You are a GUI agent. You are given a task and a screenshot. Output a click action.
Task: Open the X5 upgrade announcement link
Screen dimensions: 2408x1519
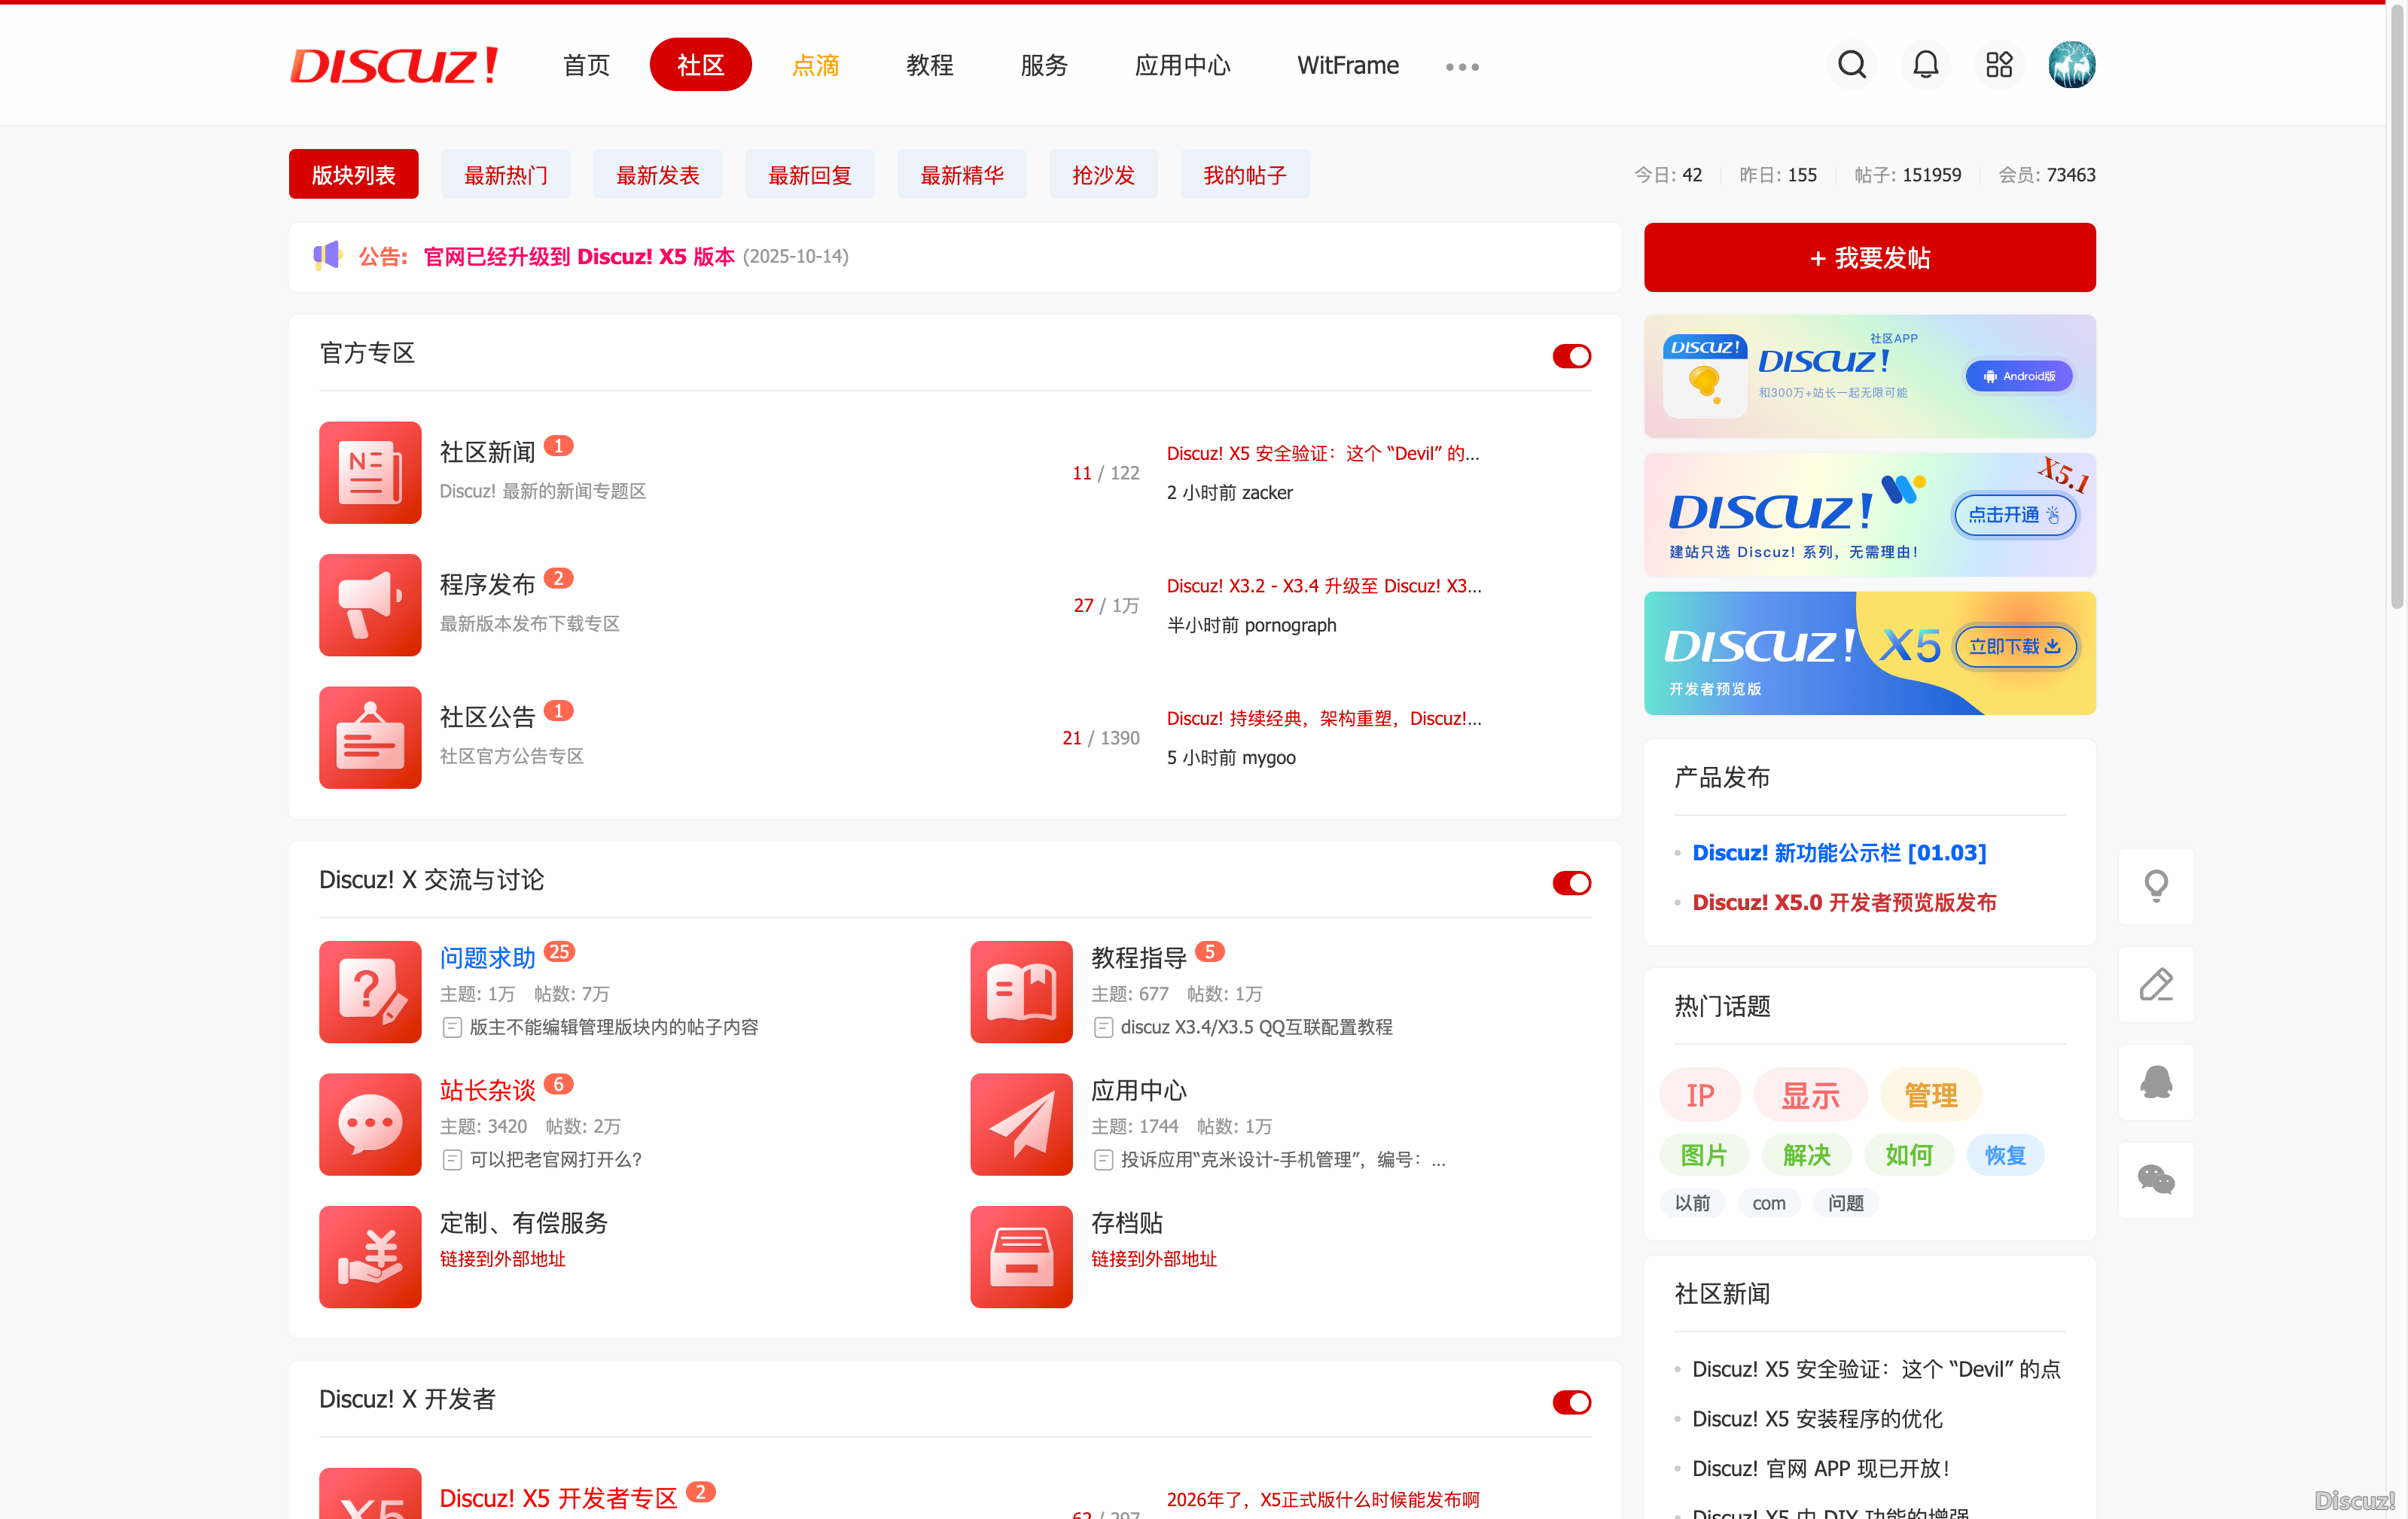pos(579,257)
